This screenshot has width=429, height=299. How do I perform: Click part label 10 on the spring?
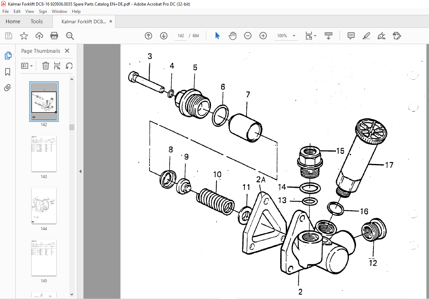tap(217, 174)
